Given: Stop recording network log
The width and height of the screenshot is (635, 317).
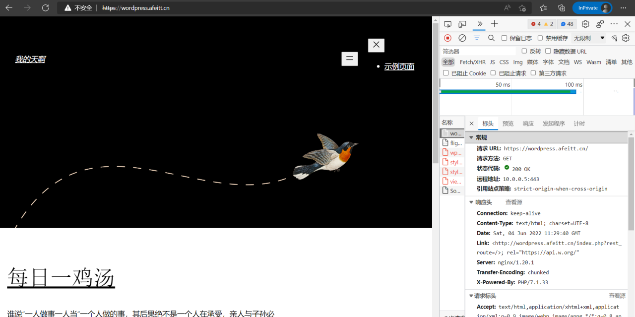Looking at the screenshot, I should [447, 38].
